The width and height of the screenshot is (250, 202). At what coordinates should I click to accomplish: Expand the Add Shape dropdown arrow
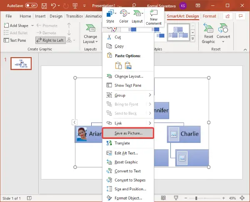click(32, 25)
